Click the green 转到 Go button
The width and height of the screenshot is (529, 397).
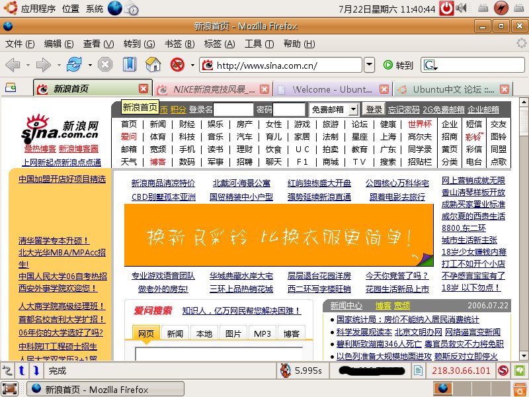398,65
